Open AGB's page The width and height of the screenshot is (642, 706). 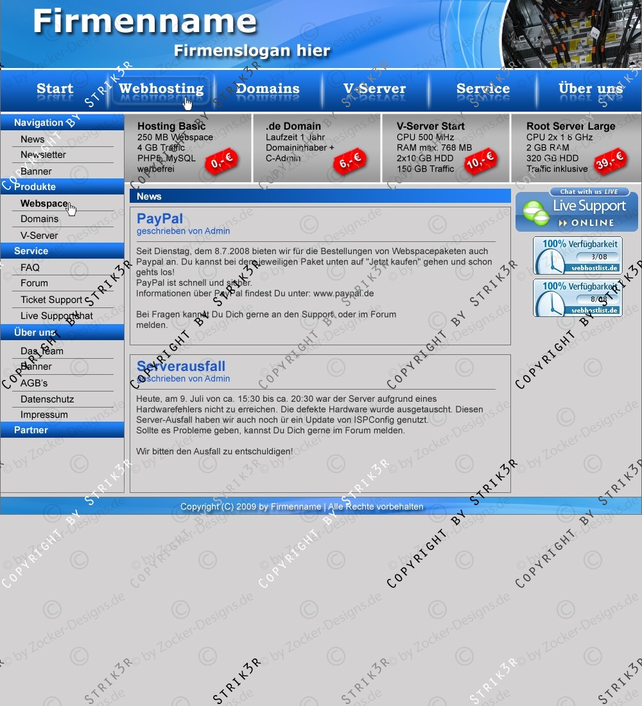tap(34, 383)
